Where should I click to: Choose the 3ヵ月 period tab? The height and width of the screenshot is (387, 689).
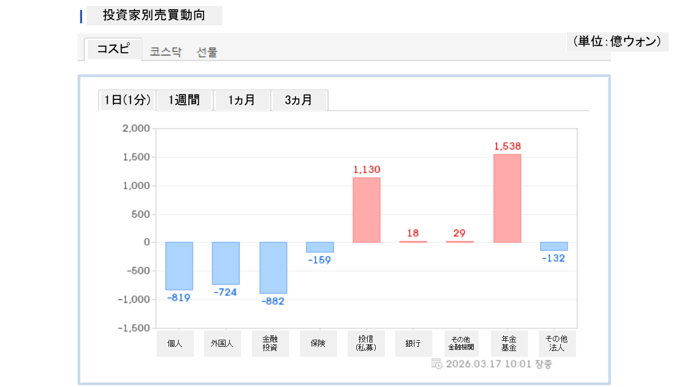click(299, 100)
